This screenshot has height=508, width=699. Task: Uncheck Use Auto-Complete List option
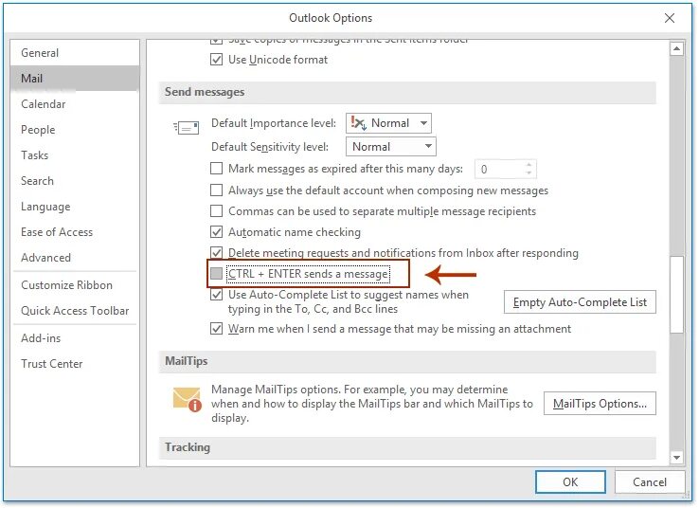216,295
